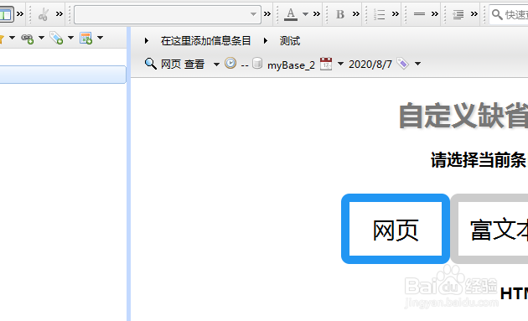
Task: Open the empty font combo box
Action: pyautogui.click(x=168, y=14)
